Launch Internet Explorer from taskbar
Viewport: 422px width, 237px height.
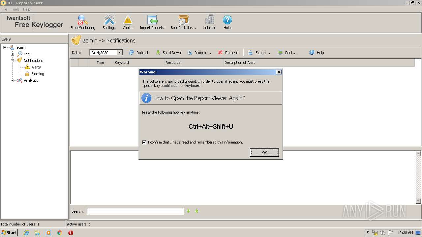pyautogui.click(x=26, y=233)
